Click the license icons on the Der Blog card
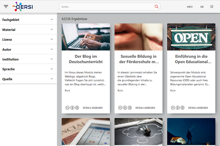 point(72,108)
